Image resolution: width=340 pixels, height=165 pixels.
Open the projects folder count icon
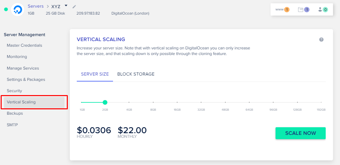click(303, 10)
